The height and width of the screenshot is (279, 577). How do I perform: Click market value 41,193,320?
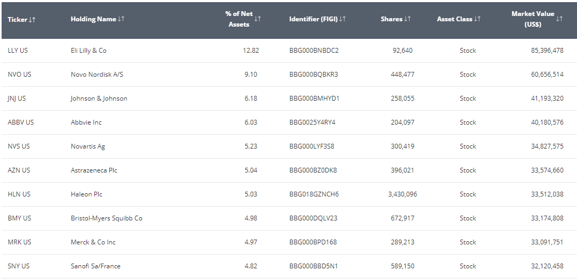pos(547,98)
